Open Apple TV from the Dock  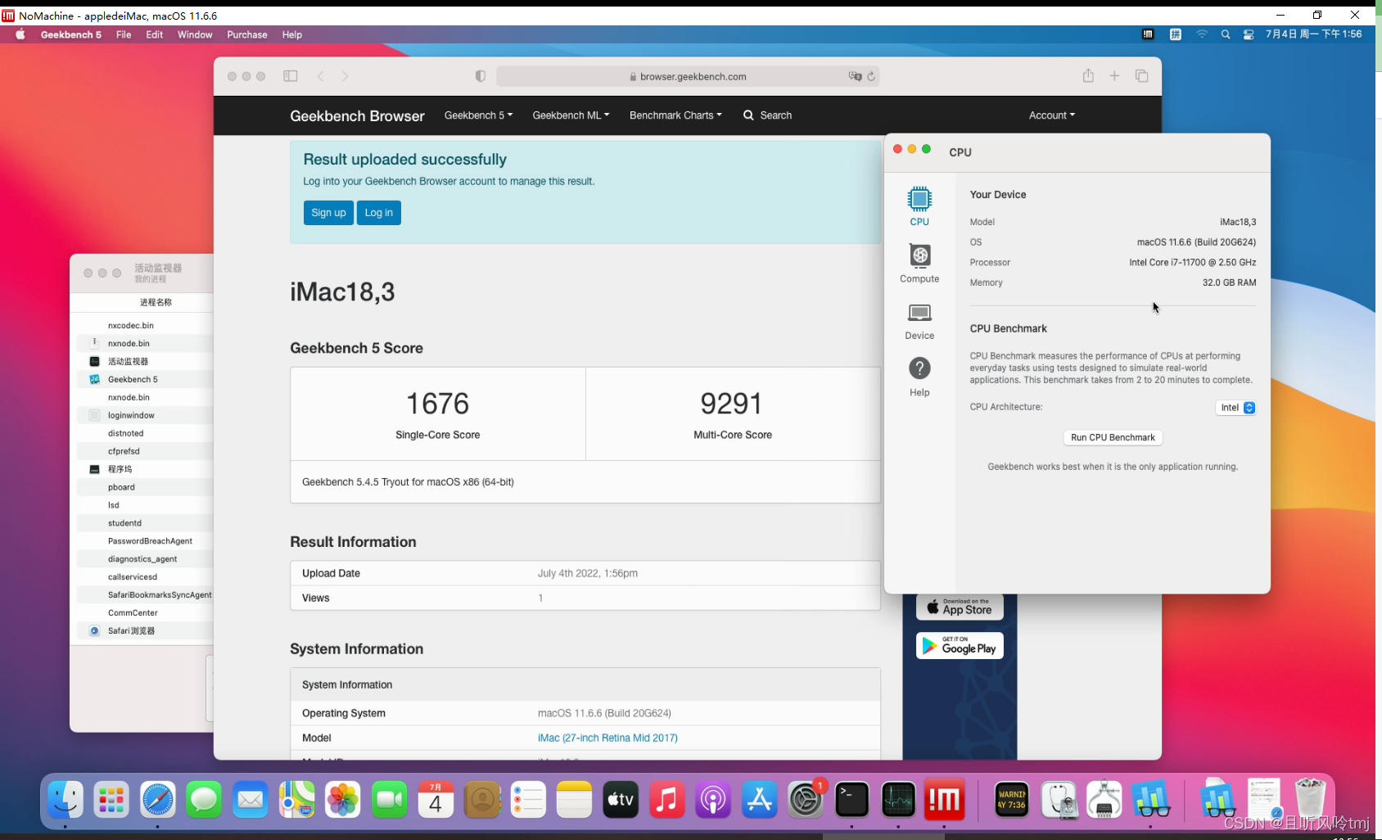pos(621,800)
